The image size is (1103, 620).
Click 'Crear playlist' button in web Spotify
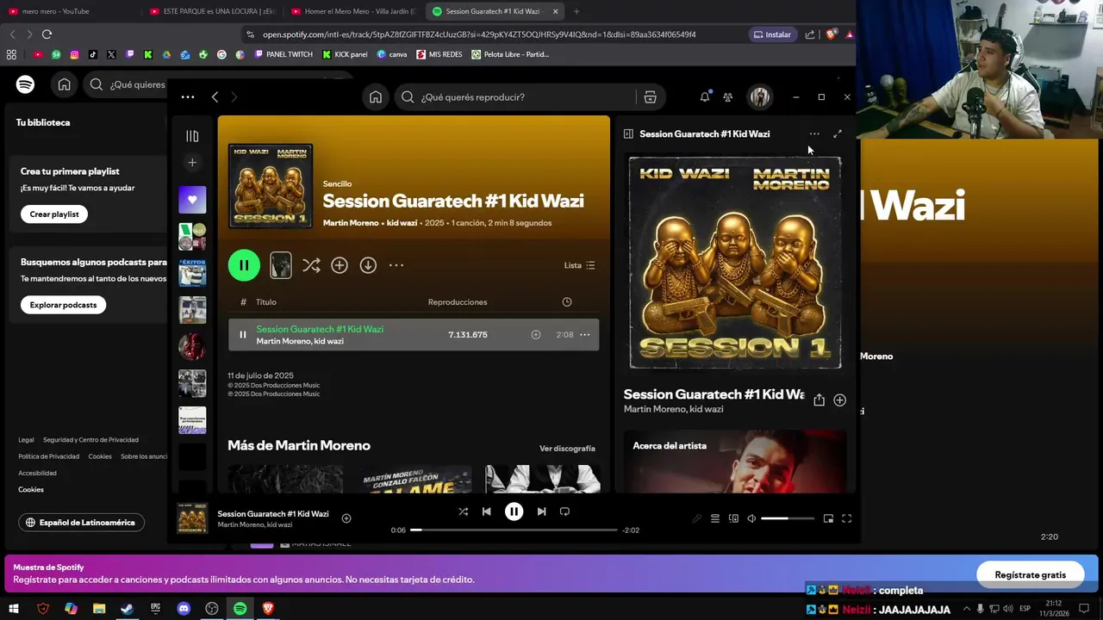click(54, 214)
